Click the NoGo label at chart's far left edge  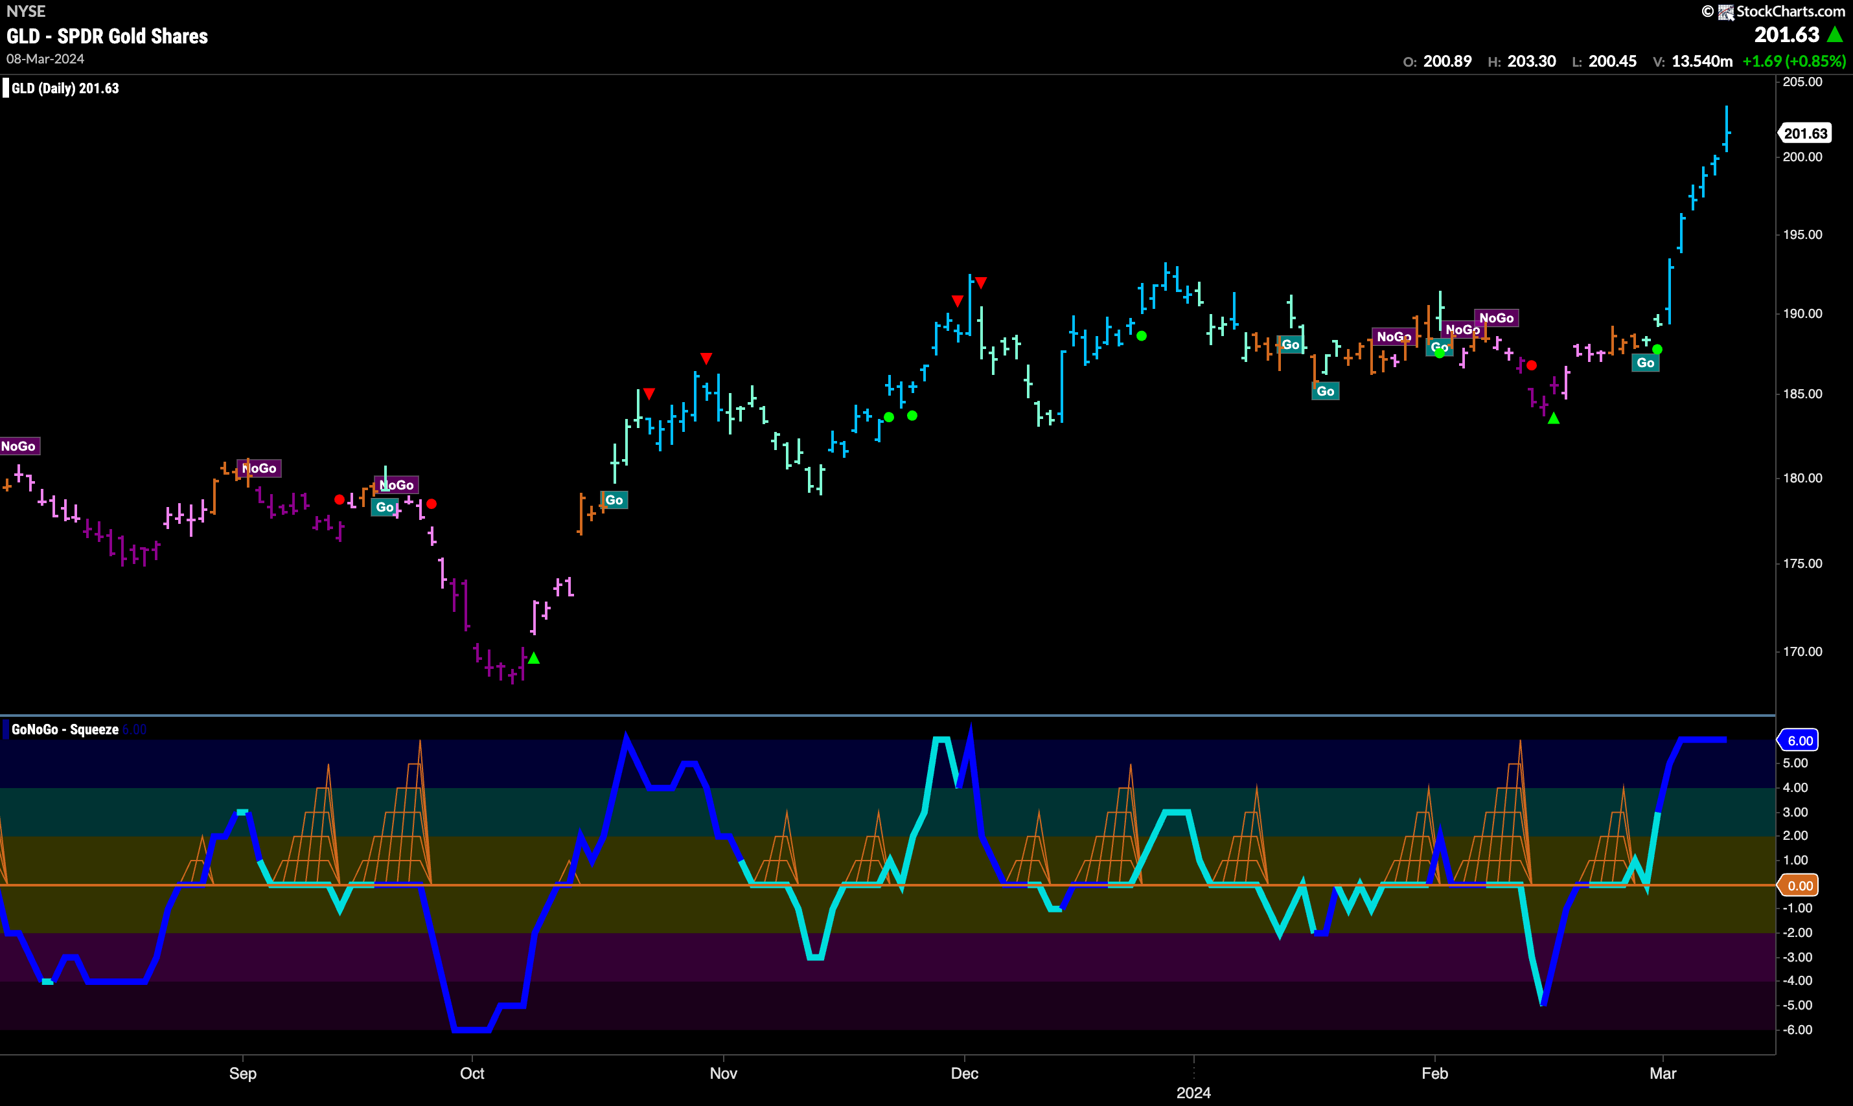(x=19, y=446)
